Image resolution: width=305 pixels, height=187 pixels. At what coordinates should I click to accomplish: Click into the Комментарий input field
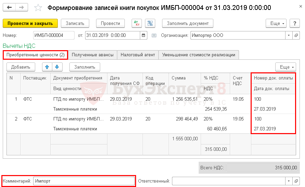[84, 181]
